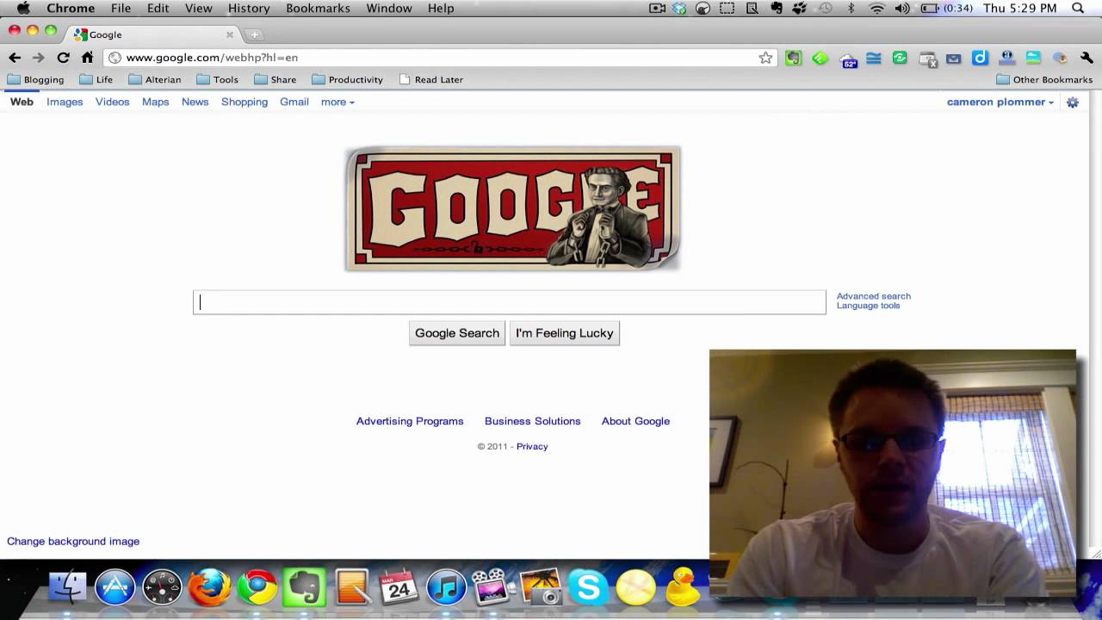Open iTunes from the Dock
This screenshot has height=620, width=1102.
click(446, 588)
